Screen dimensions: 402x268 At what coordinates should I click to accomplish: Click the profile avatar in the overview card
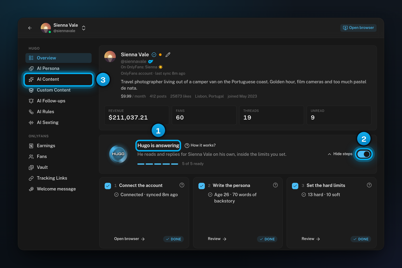pos(110,57)
